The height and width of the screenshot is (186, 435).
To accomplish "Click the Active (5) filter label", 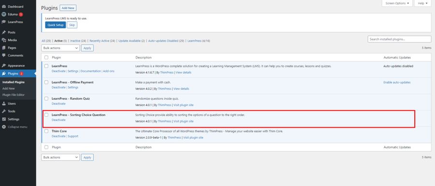I will pos(60,40).
